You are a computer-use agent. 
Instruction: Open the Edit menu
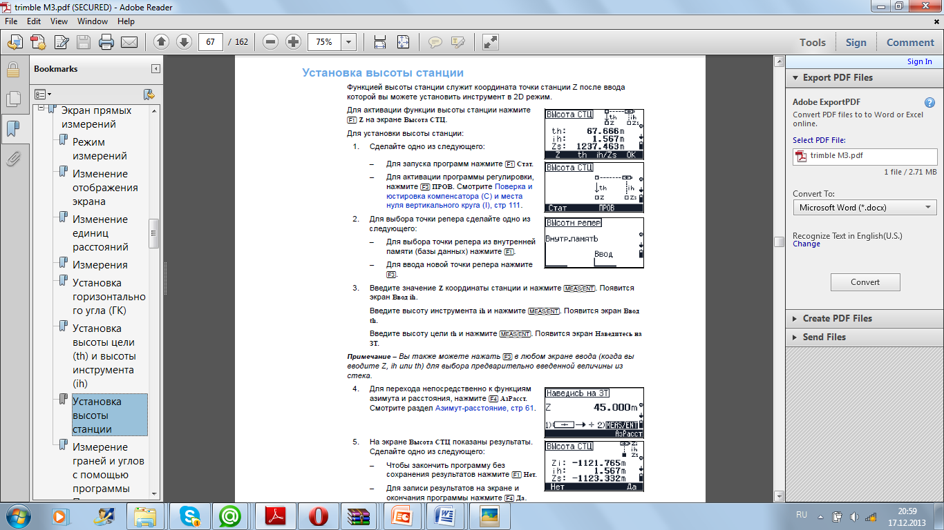35,21
